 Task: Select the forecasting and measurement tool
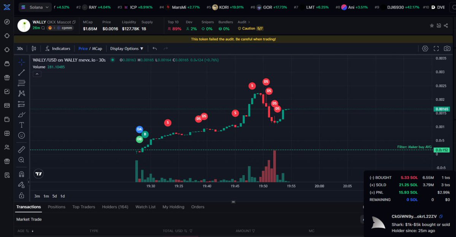tap(22, 104)
